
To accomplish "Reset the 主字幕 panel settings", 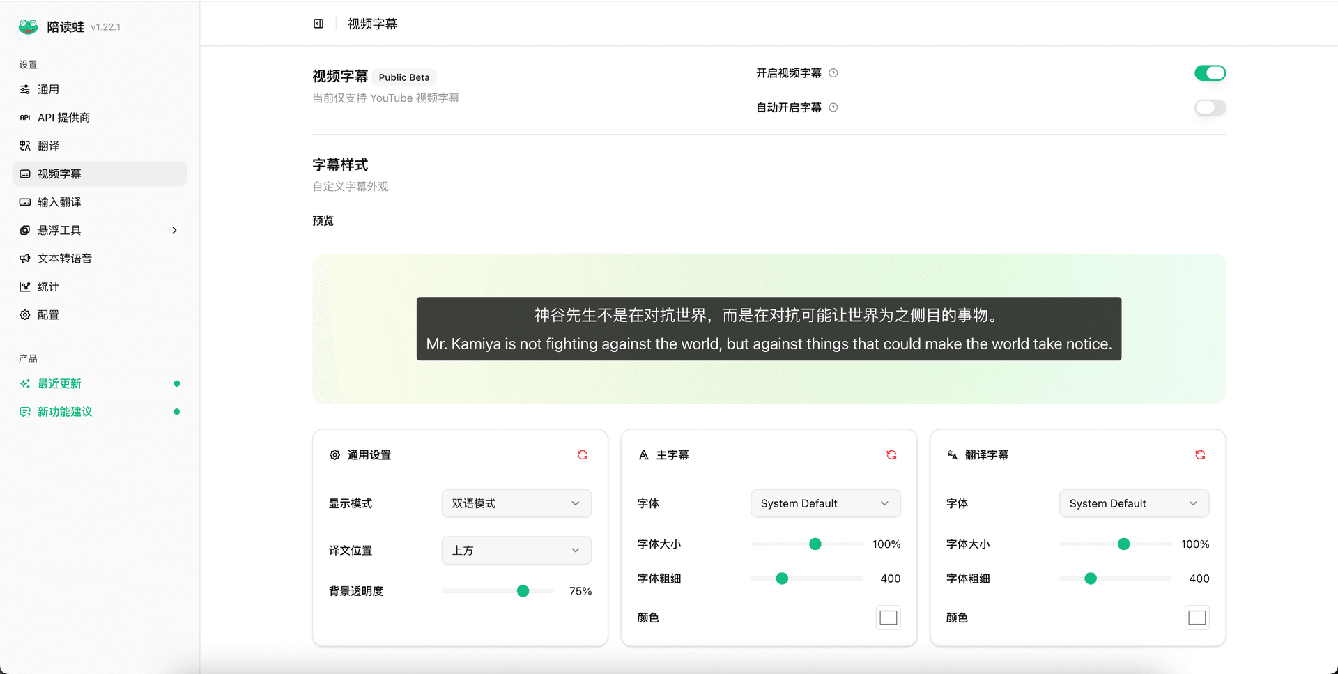I will [891, 454].
